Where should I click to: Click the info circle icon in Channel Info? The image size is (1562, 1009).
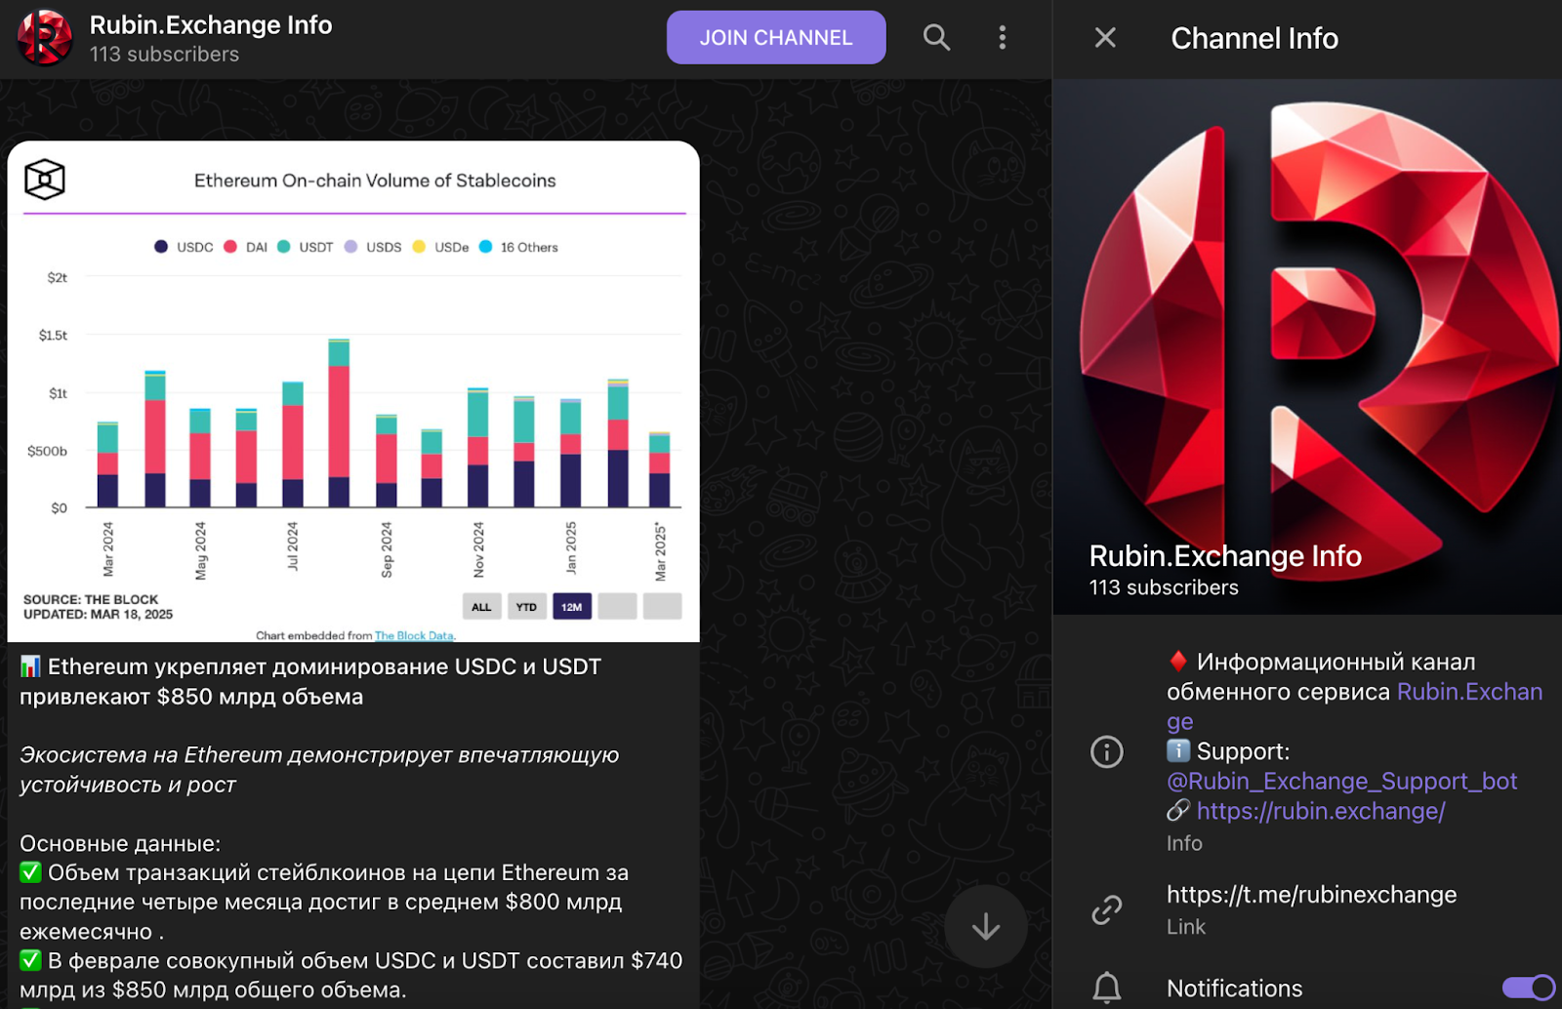(1106, 751)
